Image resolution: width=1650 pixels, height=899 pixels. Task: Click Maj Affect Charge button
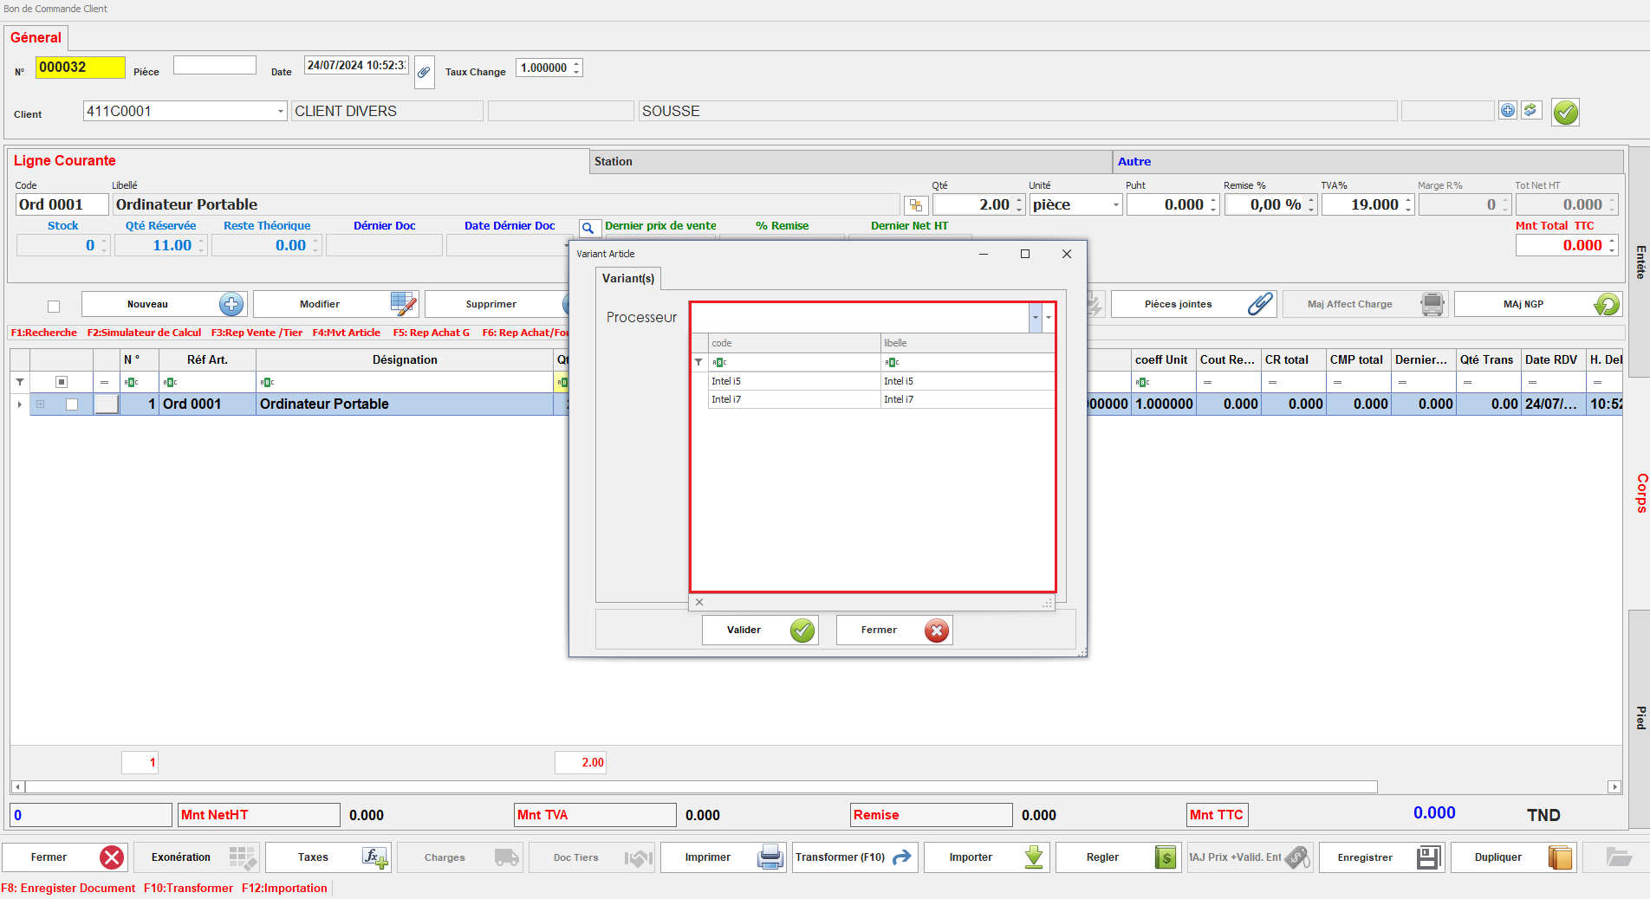[1365, 304]
